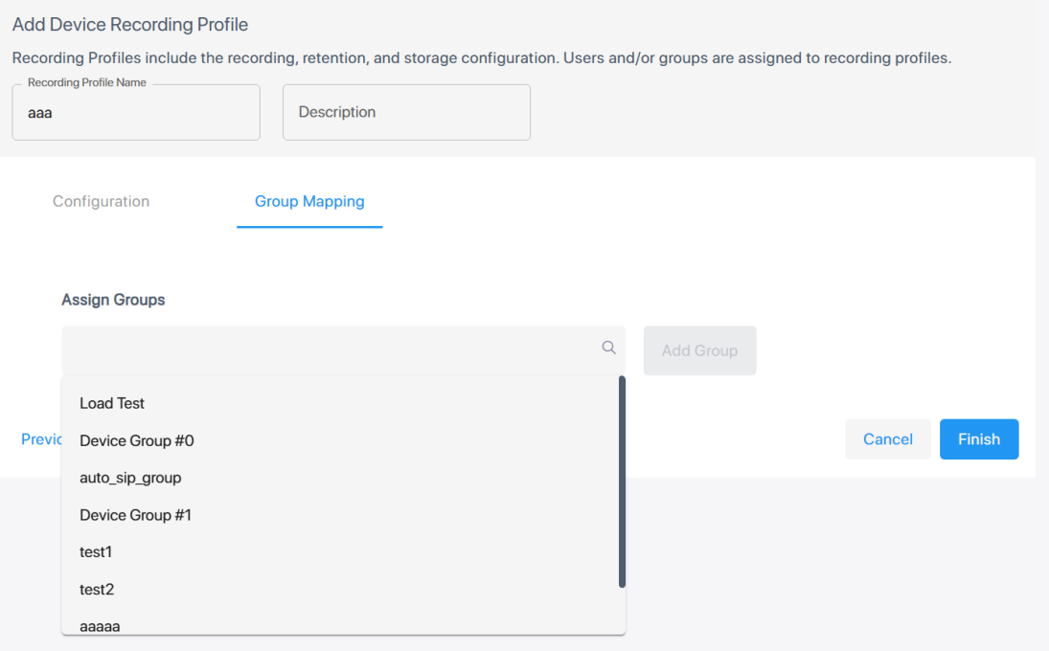Choose the test2 group entry
The height and width of the screenshot is (651, 1049).
coord(97,589)
